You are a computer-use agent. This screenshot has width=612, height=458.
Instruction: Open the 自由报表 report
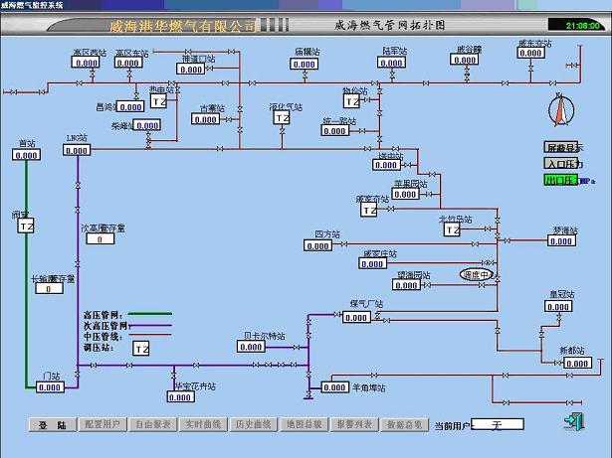pyautogui.click(x=153, y=424)
